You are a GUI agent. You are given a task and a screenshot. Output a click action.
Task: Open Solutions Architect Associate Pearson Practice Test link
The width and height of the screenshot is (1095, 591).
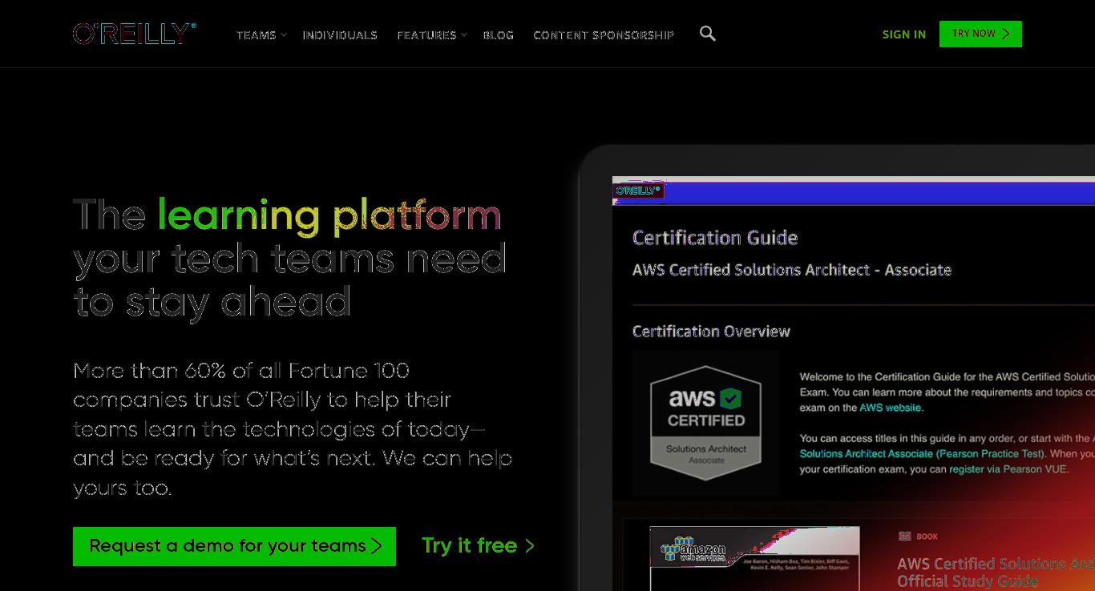click(922, 454)
